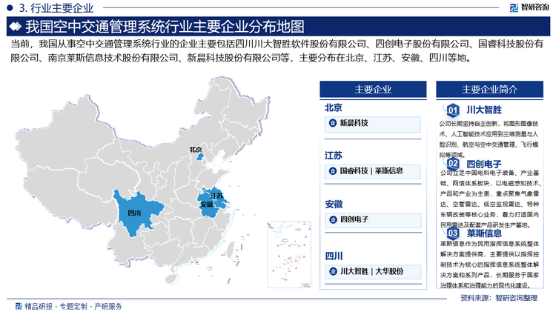This screenshot has height=312, width=556.
Task: Click the 四创电子 profile title
Action: click(x=483, y=164)
